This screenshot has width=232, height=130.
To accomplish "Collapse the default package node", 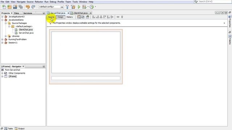I will 9,26.
